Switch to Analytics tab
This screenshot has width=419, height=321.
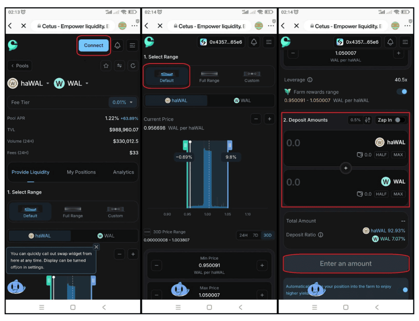[x=124, y=172]
